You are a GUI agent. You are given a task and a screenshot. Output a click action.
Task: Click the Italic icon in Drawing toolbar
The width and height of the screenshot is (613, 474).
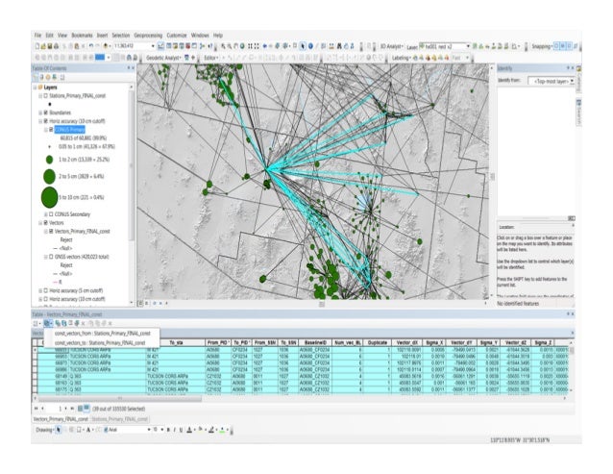[174, 430]
